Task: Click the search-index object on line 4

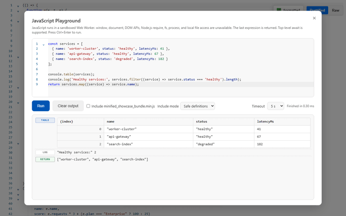Action: [110, 59]
